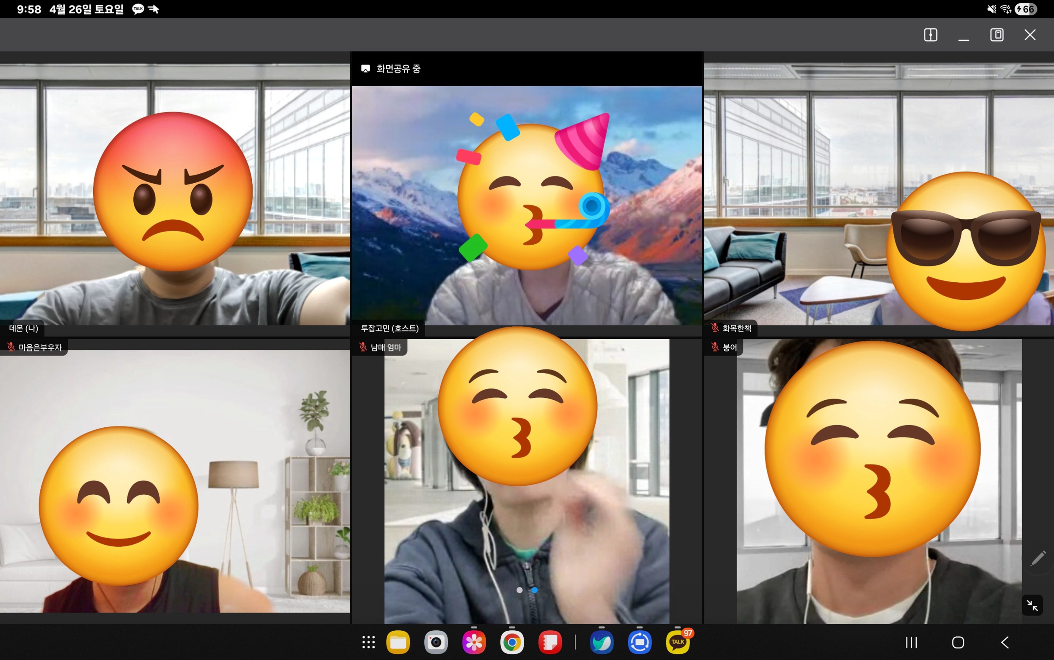This screenshot has height=660, width=1054.
Task: Select the blue second page dot
Action: [534, 590]
